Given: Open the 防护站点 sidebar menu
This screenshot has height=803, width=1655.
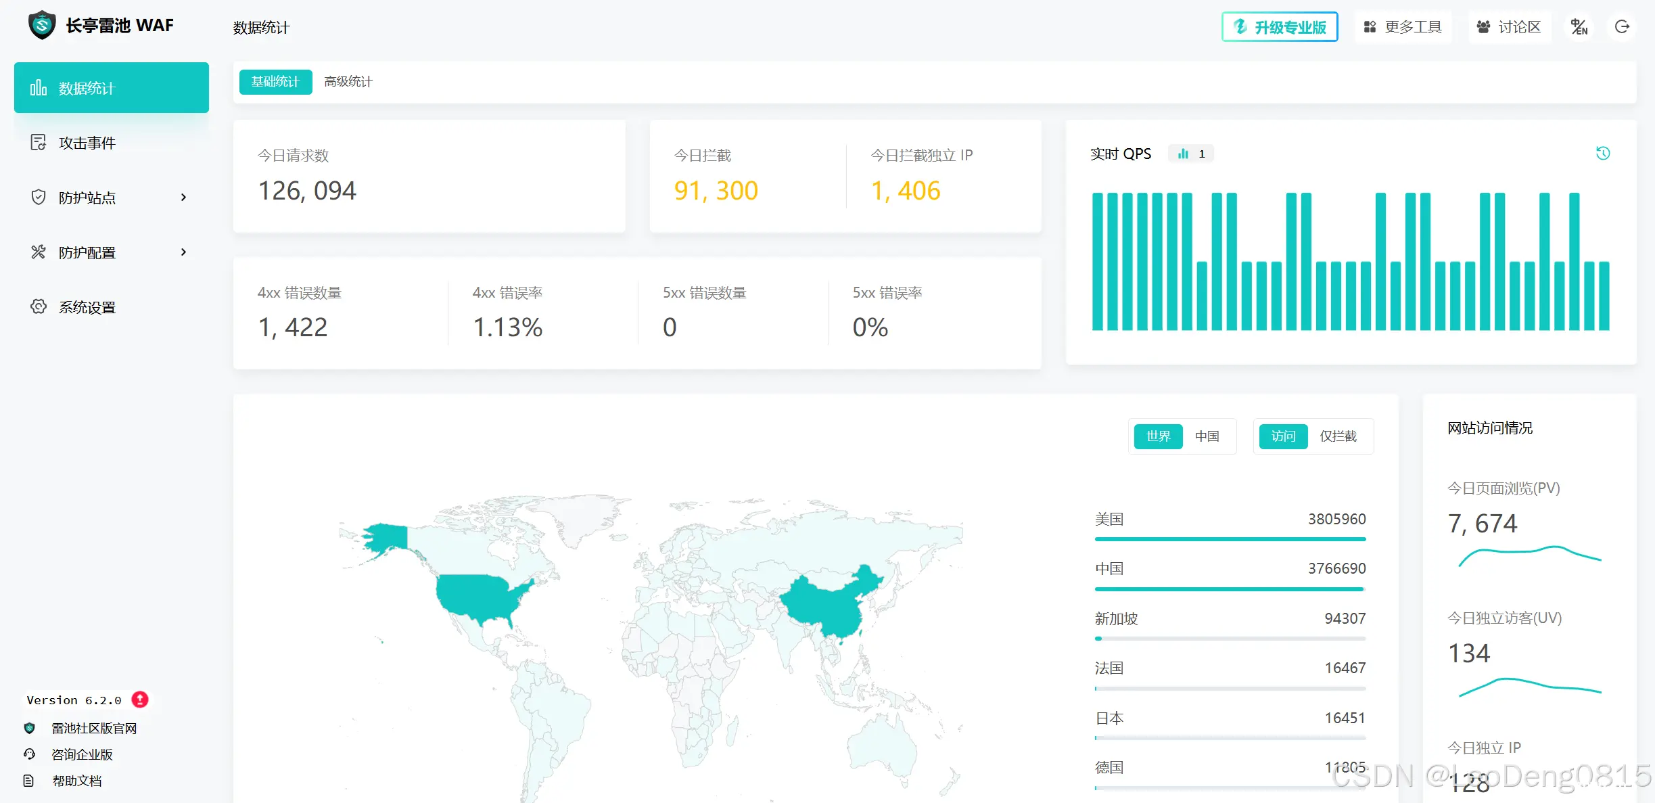Looking at the screenshot, I should coord(112,198).
